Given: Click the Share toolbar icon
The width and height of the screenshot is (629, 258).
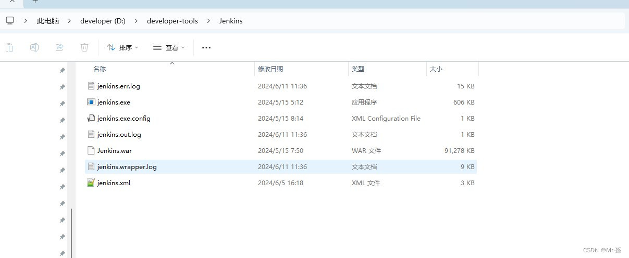Looking at the screenshot, I should [x=59, y=47].
